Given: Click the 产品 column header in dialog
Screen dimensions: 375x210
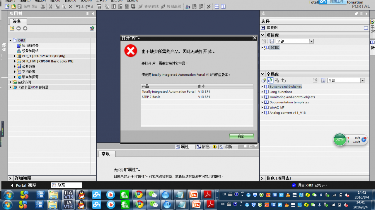Looking at the screenshot, I should [x=169, y=86].
